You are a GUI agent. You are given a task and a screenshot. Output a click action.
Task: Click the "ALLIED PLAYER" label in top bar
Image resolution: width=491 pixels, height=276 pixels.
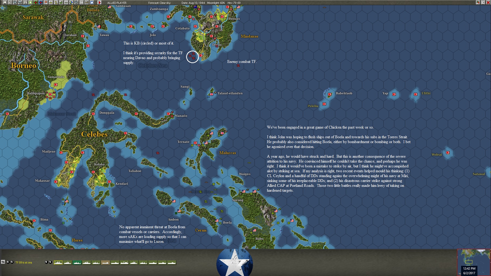tap(117, 3)
